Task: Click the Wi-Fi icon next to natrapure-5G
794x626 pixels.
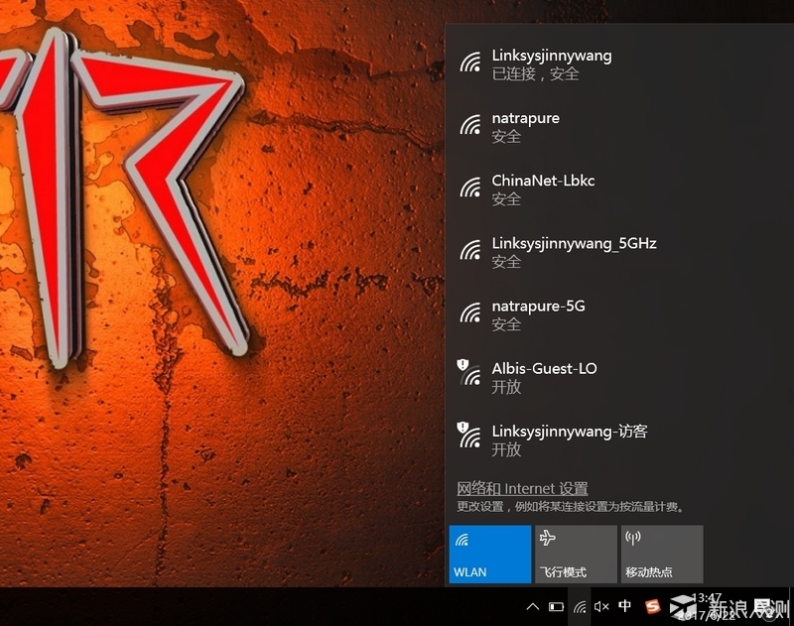Action: [x=467, y=313]
